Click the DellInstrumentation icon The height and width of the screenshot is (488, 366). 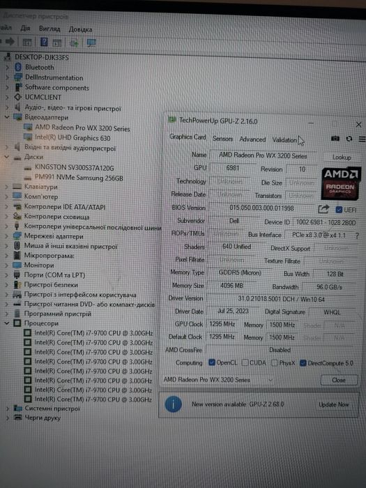click(x=18, y=77)
